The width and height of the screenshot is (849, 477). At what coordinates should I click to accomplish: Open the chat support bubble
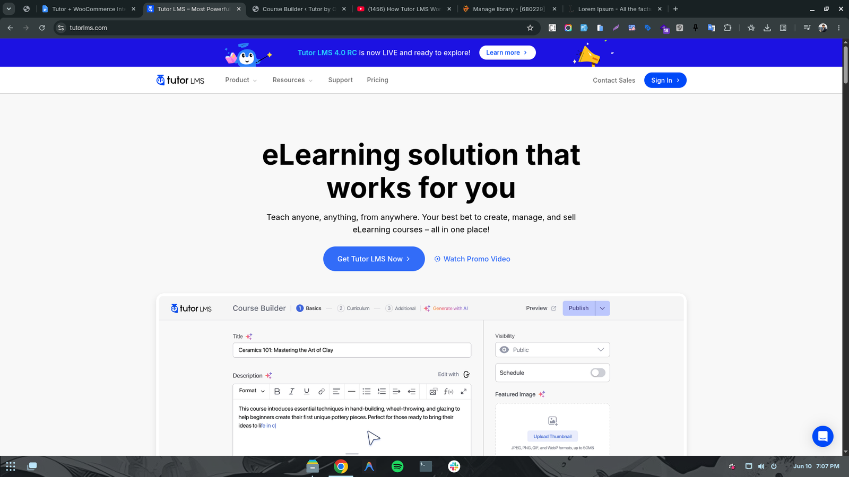click(x=822, y=436)
